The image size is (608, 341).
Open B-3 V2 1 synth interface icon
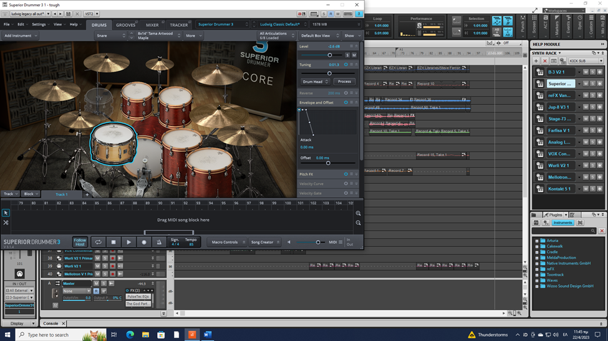pos(540,72)
